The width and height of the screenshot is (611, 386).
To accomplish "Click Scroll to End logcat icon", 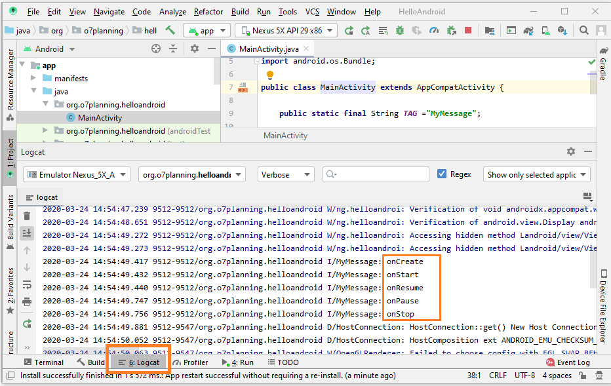I will coord(27,233).
